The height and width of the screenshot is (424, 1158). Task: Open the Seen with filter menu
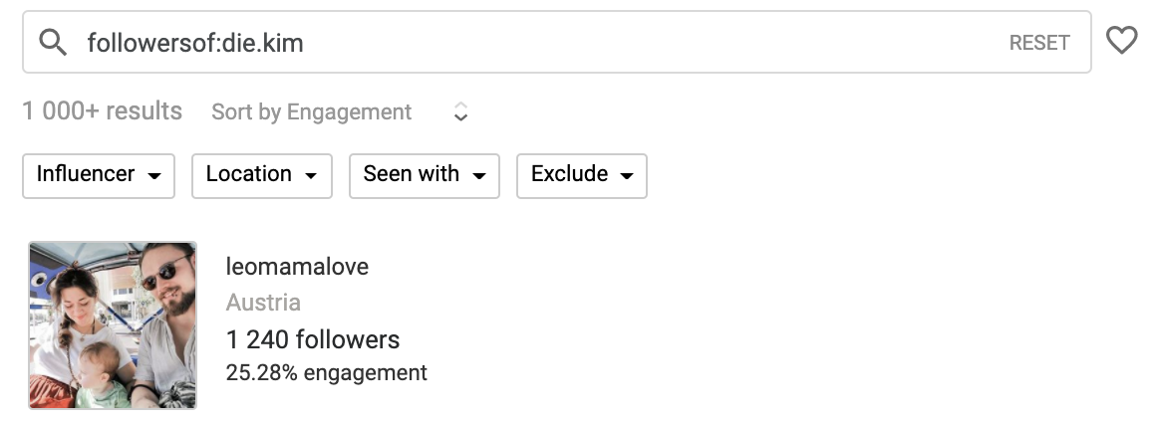point(425,175)
